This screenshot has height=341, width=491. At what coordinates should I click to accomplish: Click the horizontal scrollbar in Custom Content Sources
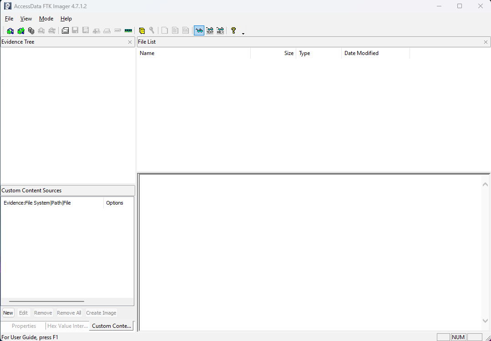[x=47, y=301]
